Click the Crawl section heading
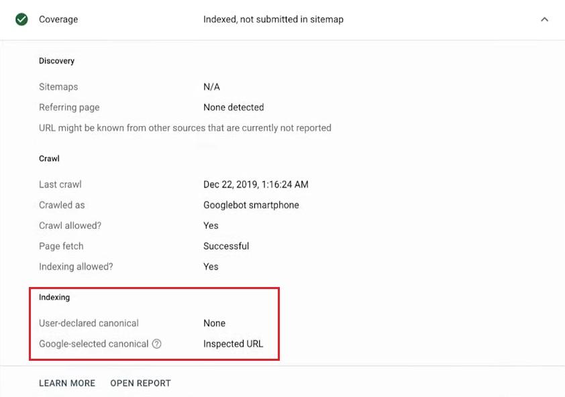565x397 pixels. point(49,159)
